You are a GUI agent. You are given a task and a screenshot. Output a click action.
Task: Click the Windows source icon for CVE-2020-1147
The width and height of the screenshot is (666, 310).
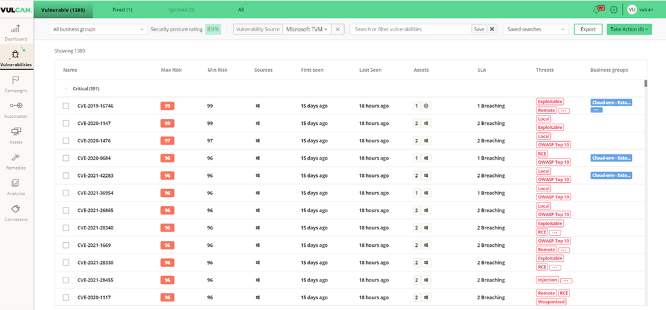(258, 124)
